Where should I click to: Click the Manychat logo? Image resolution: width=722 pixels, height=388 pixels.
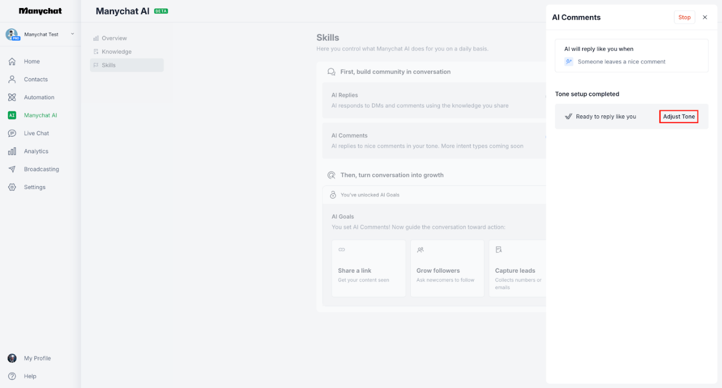[x=40, y=11]
